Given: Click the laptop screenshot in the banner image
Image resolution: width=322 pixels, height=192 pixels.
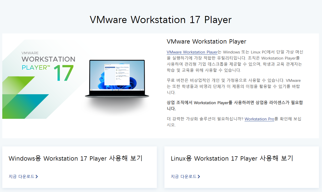Looking at the screenshot, I should click(117, 79).
